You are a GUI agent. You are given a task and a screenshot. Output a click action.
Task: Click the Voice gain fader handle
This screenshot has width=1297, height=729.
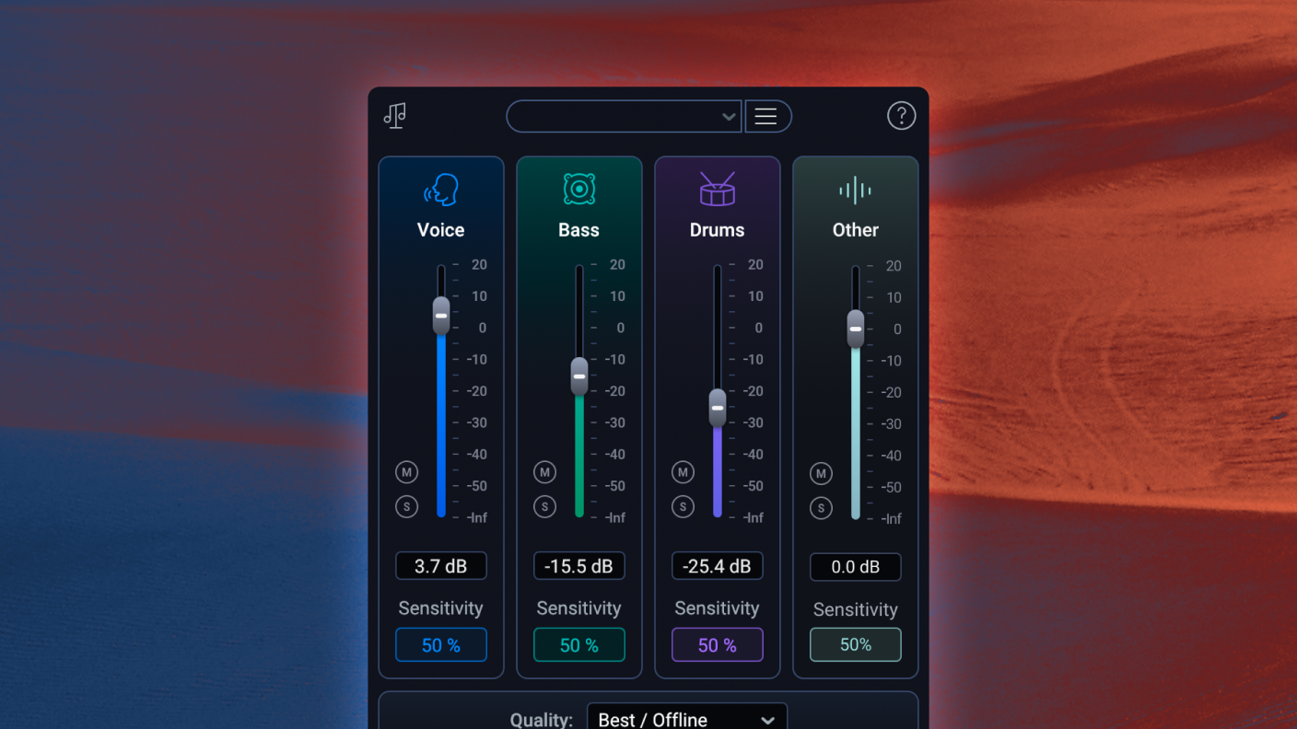(441, 316)
